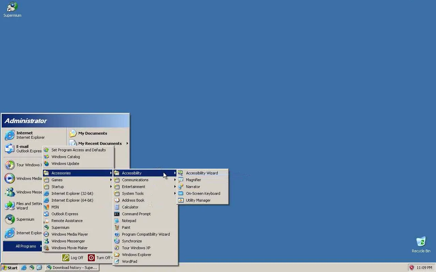Viewport: 436px width, 272px height.
Task: Click the Start button
Action: (x=10, y=268)
